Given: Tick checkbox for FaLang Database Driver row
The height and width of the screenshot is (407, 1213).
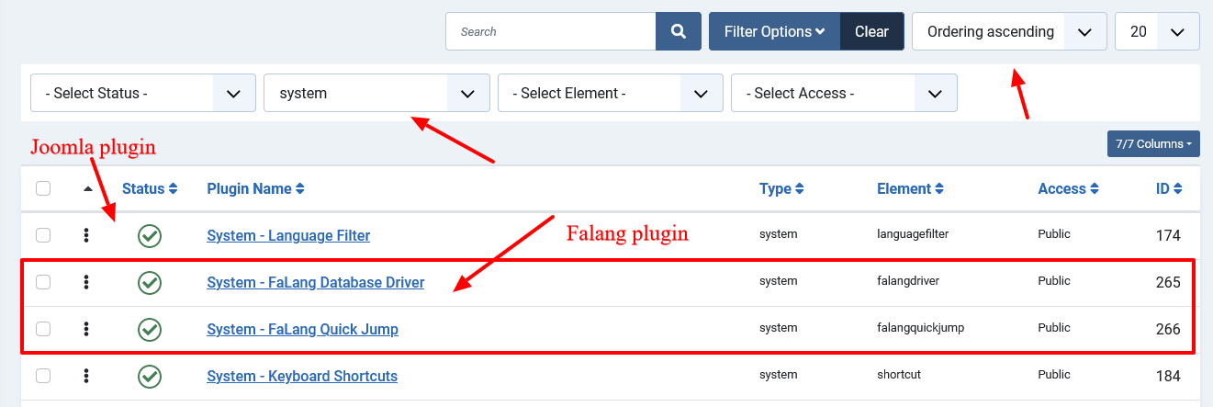Looking at the screenshot, I should coord(43,282).
